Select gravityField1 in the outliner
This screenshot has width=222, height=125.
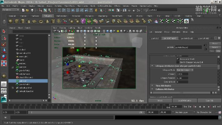24,70
